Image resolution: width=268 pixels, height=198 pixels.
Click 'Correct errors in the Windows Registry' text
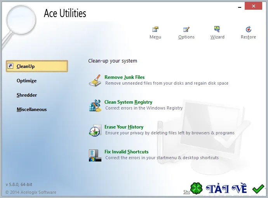point(144,108)
